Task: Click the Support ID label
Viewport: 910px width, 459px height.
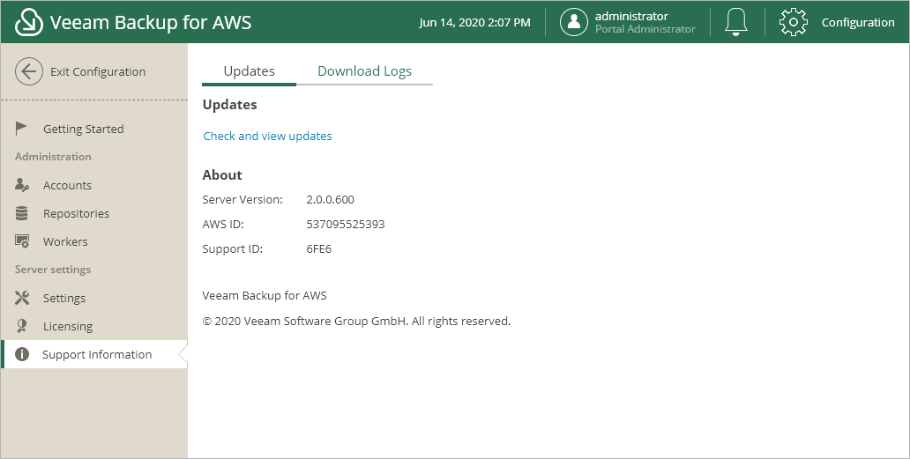Action: [x=233, y=249]
